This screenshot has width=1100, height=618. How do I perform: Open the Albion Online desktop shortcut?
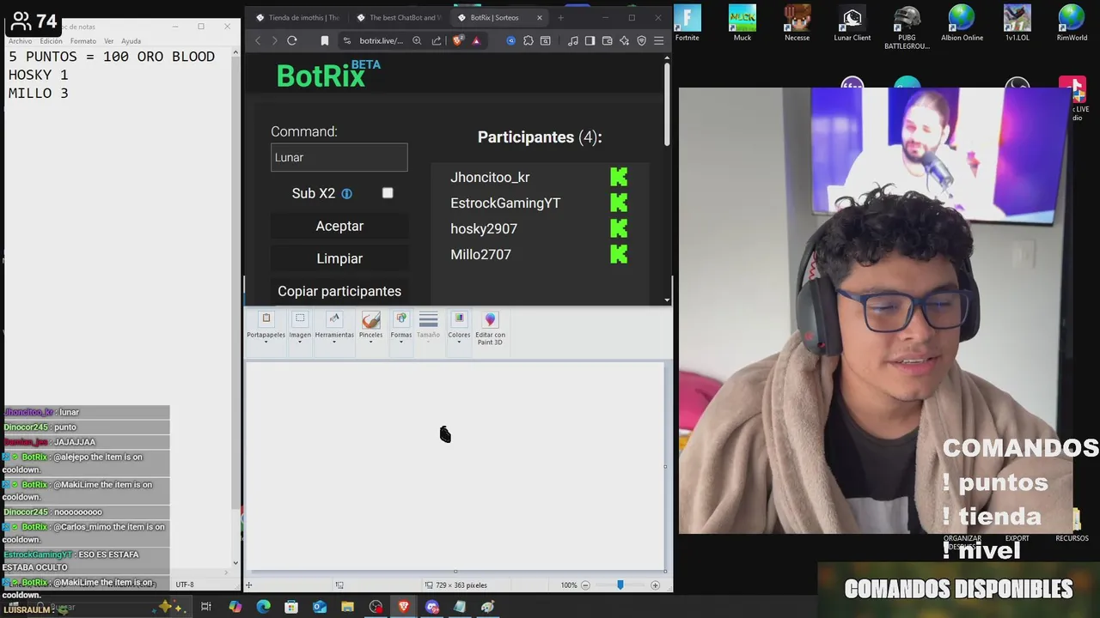coord(962,23)
